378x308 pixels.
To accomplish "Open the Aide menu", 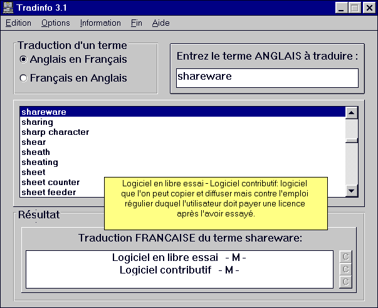I will click(x=160, y=23).
